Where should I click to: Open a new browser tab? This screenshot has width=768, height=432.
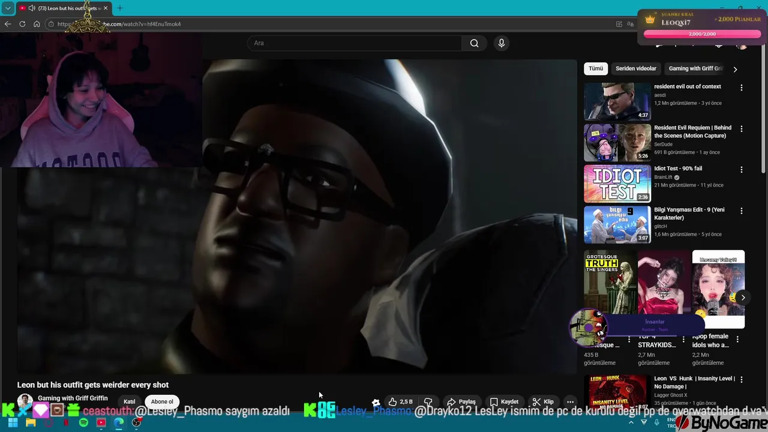tap(119, 8)
